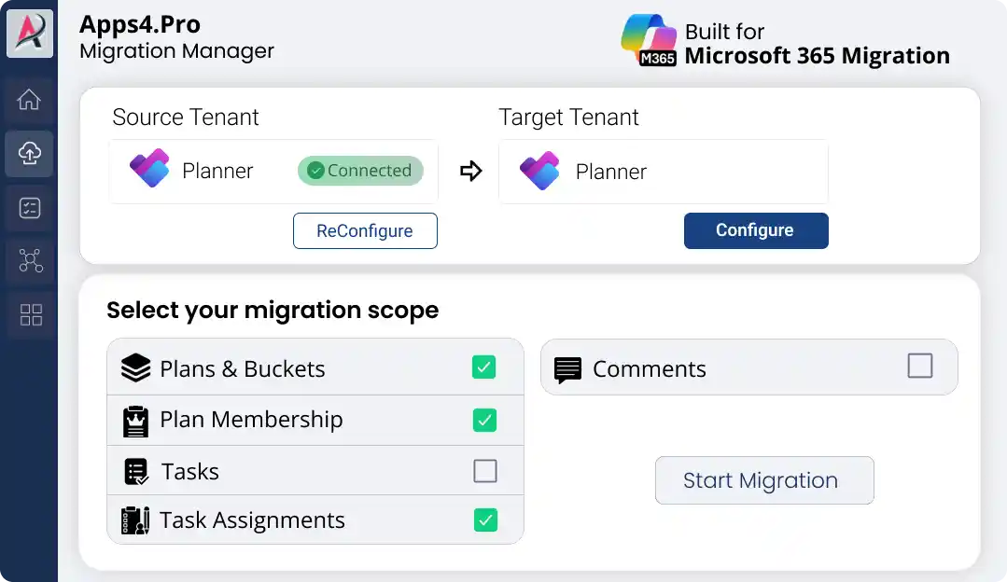Image resolution: width=1007 pixels, height=582 pixels.
Task: Click 'Select your migration scope' heading
Action: coord(273,310)
